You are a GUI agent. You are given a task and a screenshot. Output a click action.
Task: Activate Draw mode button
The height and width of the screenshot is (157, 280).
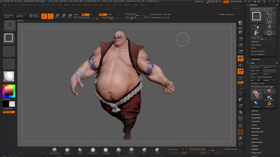point(50,16)
